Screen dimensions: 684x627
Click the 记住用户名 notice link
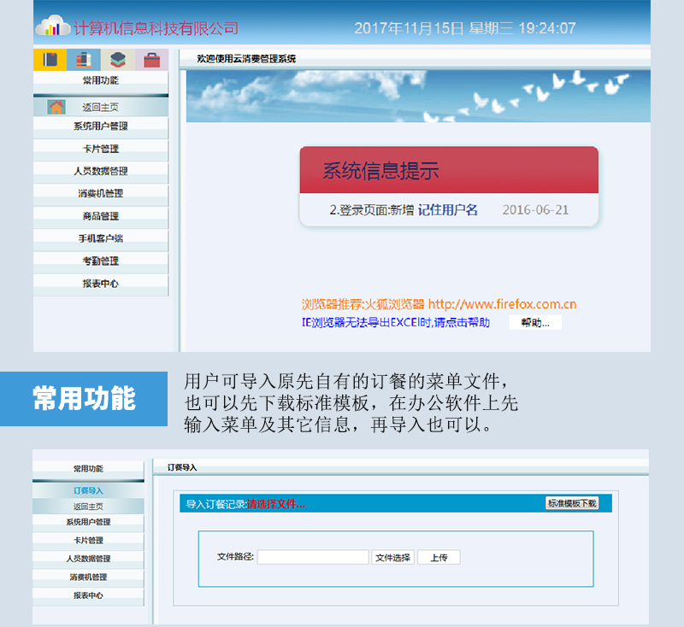pyautogui.click(x=448, y=210)
